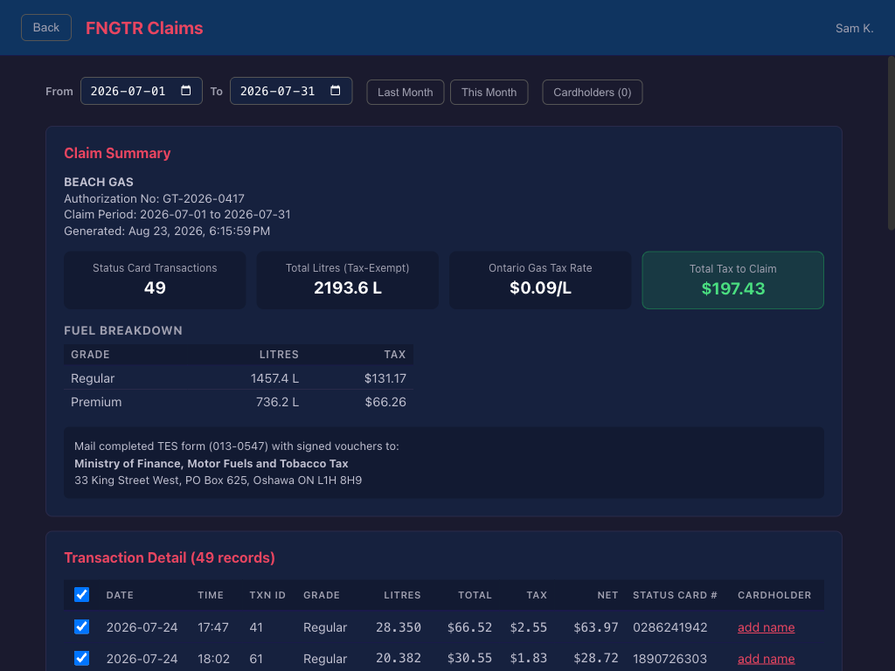Click the 736.2 L litres value
This screenshot has height=671, width=895.
coord(277,402)
